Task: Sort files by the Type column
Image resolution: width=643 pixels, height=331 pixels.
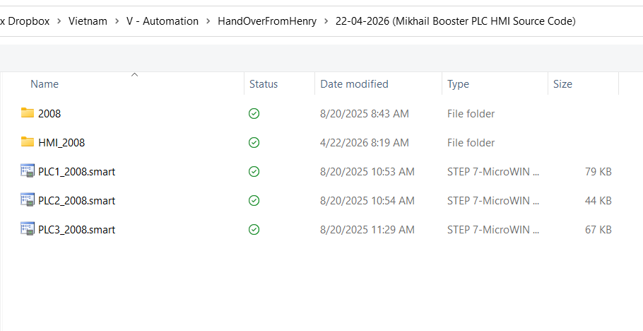Action: [x=458, y=84]
